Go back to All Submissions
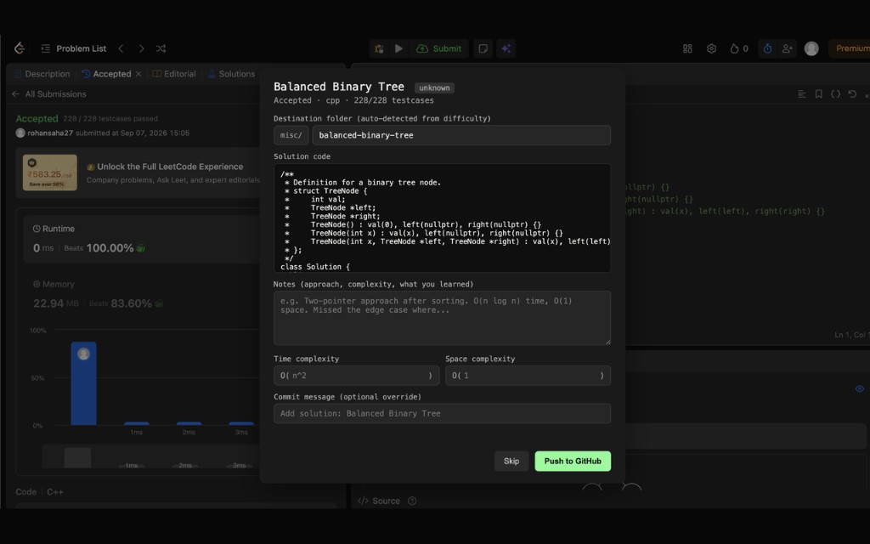 click(49, 93)
